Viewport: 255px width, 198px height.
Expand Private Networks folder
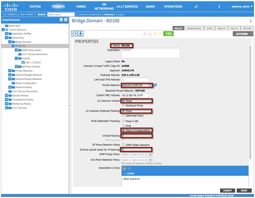click(x=10, y=71)
